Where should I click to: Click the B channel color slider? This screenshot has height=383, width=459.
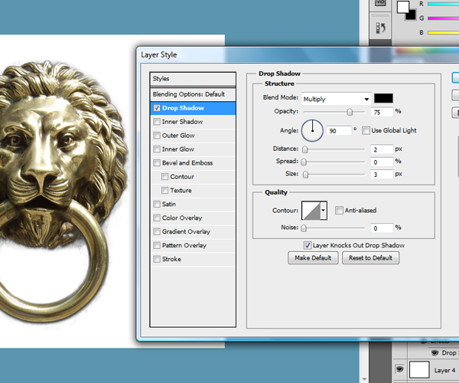click(x=443, y=32)
